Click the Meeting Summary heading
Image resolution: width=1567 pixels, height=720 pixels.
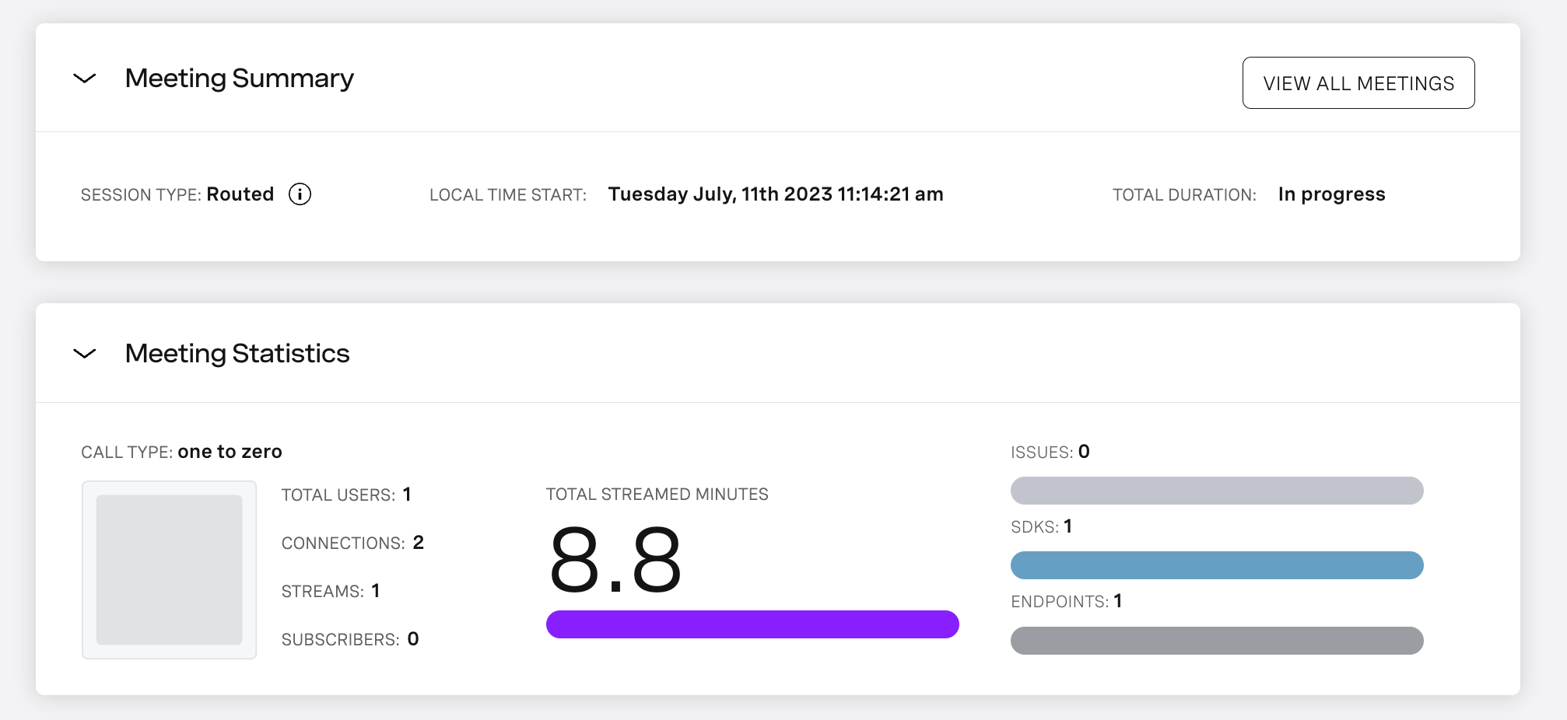(x=239, y=79)
